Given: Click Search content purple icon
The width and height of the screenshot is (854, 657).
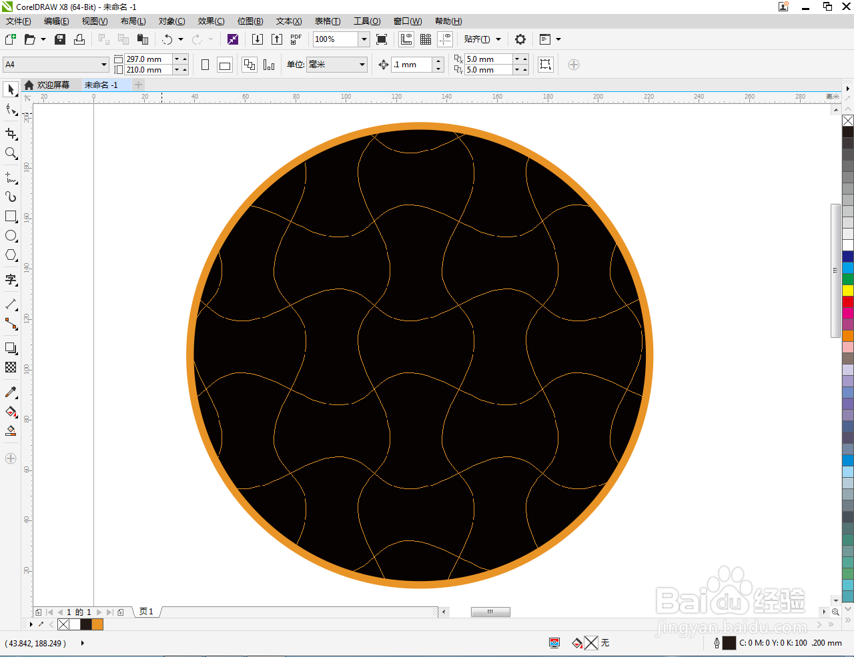Looking at the screenshot, I should point(233,39).
